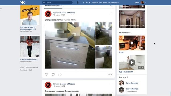Like the desk post with heart icon

pyautogui.click(x=46, y=75)
